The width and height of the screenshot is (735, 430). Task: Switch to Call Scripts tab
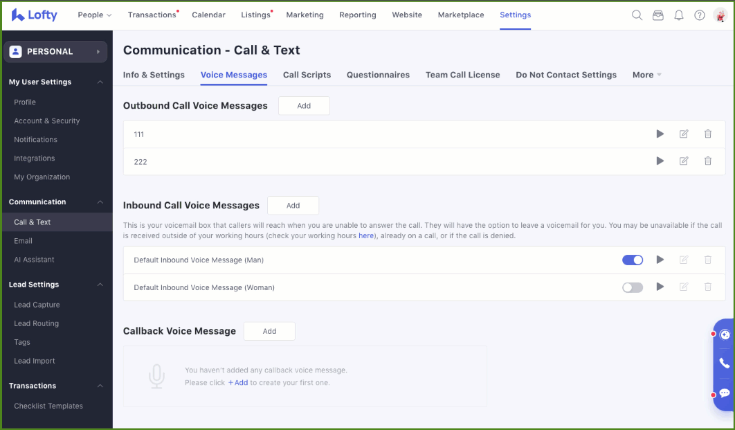pos(307,75)
